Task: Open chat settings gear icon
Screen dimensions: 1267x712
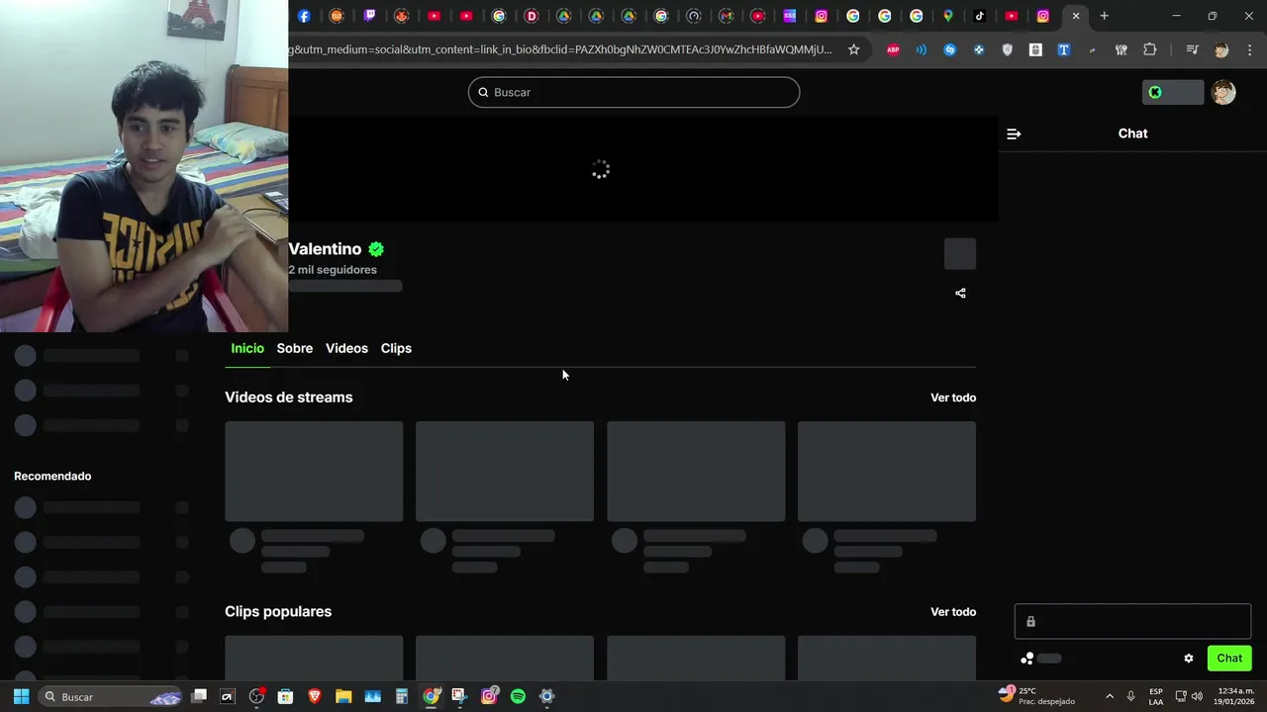Action: click(1189, 659)
